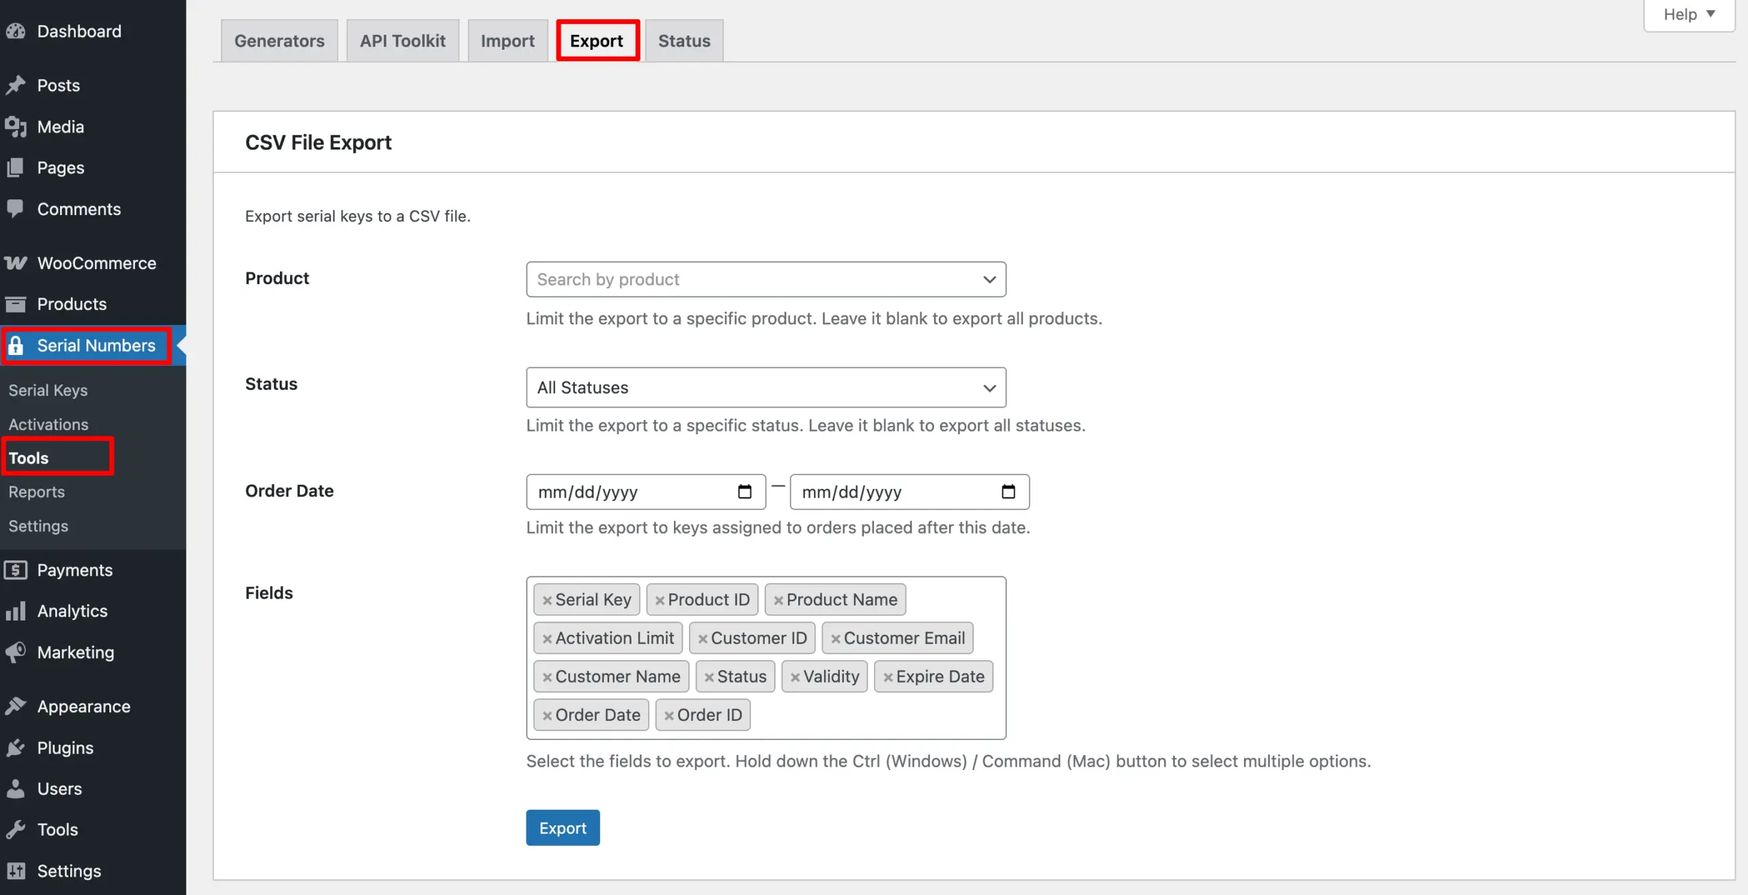Remove the Validity field tag

tap(795, 677)
